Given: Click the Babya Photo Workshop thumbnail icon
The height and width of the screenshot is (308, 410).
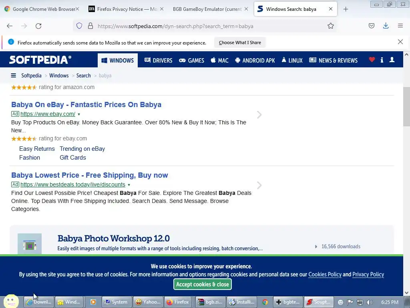Looking at the screenshot, I should (30, 244).
